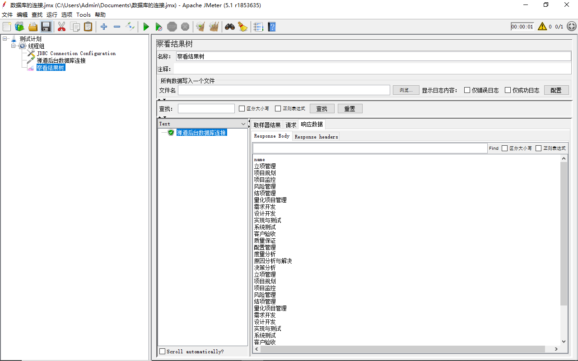Open the Help question mark icon

pos(271,27)
